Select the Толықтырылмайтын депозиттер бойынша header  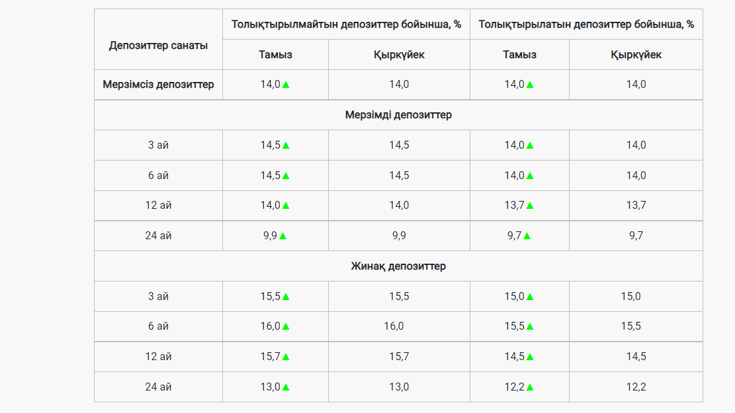click(x=346, y=24)
